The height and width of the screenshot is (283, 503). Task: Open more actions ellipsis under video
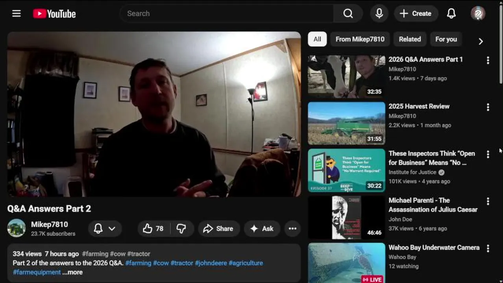tap(292, 229)
